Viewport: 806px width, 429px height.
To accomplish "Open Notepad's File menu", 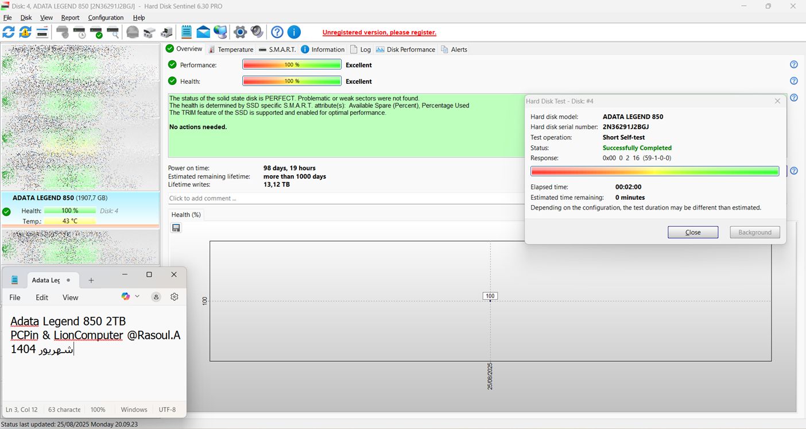I will coord(15,297).
